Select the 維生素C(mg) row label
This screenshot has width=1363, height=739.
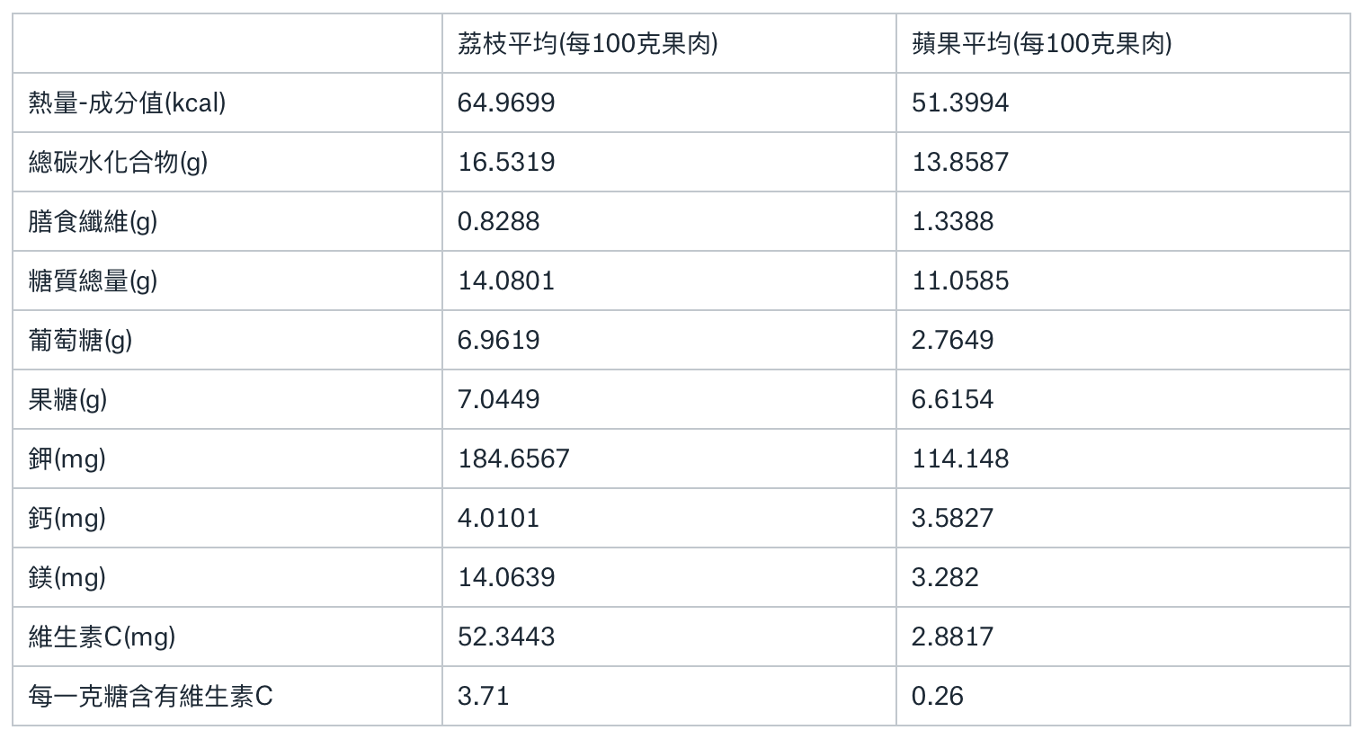click(x=102, y=637)
